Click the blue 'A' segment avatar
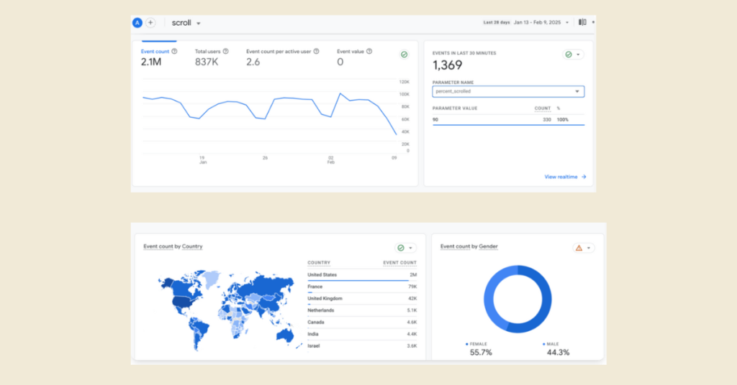 tap(137, 22)
